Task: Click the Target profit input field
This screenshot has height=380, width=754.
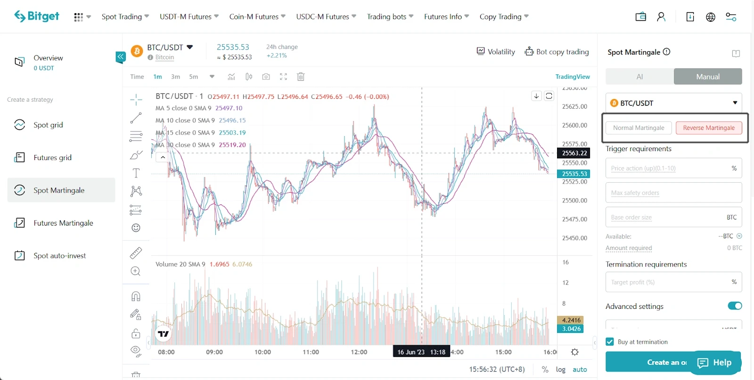Action: pyautogui.click(x=673, y=282)
